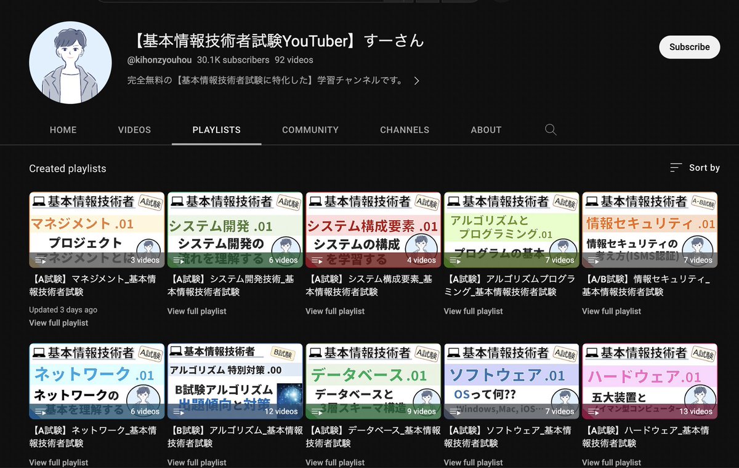This screenshot has width=739, height=468.
Task: Click the Created playlists heading
Action: 68,169
